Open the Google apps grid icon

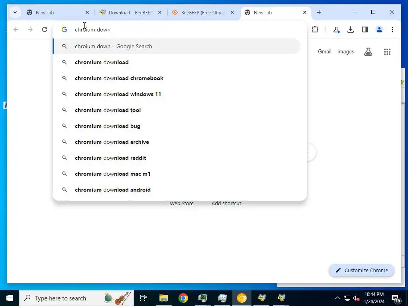pyautogui.click(x=387, y=51)
